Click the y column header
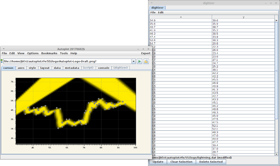This screenshot has width=280, height=166. pos(243,17)
